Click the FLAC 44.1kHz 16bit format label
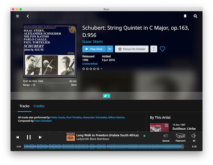This screenshot has height=165, width=213. [33, 81]
